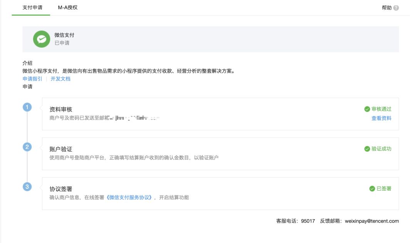Open the 开发文档 link
Image resolution: width=416 pixels, height=243 pixels.
click(x=60, y=78)
